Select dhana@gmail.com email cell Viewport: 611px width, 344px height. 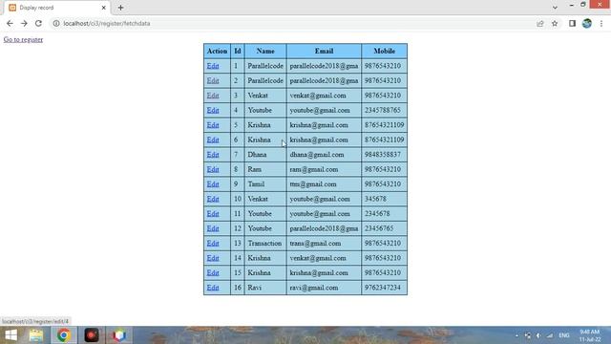click(324, 155)
